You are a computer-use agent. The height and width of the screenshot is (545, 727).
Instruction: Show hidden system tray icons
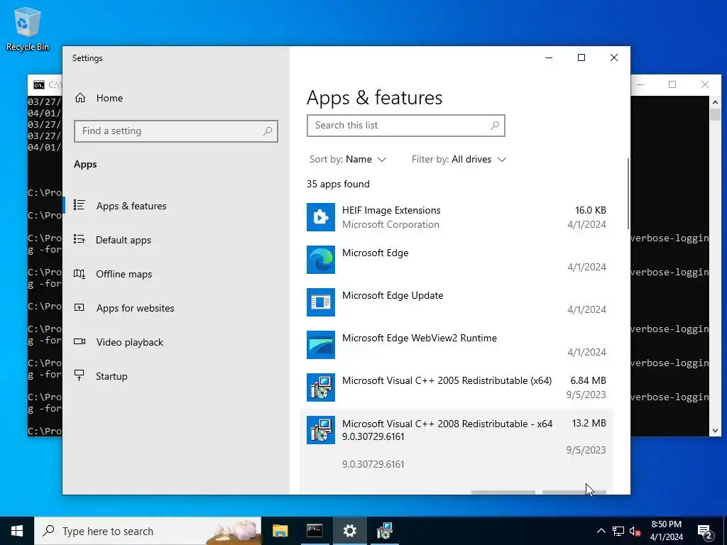[x=601, y=531]
